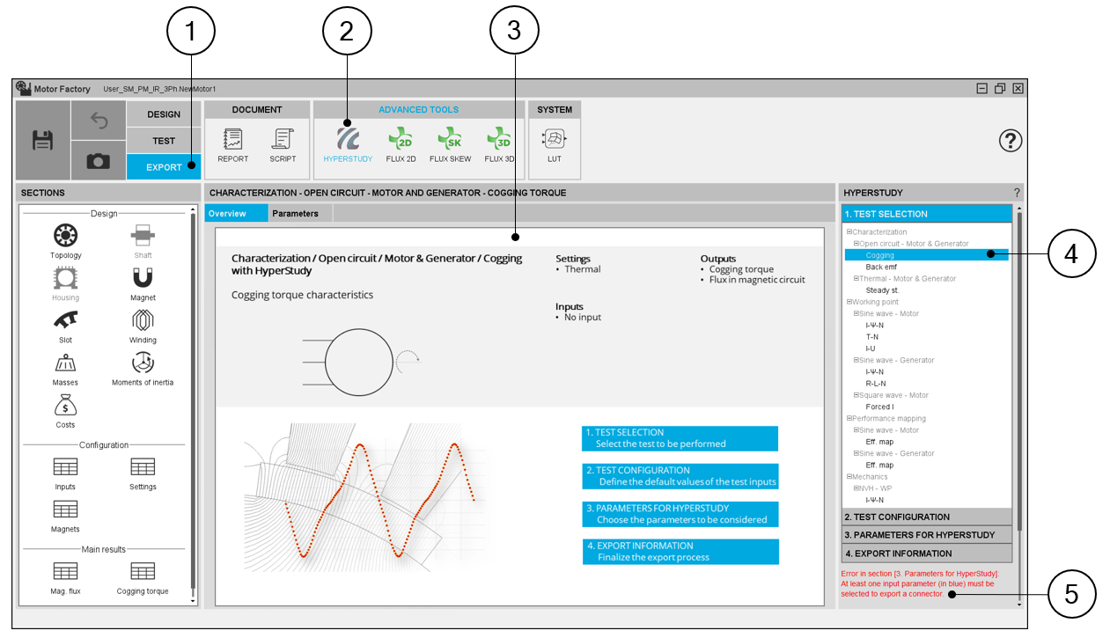Open the Report document tool
Screen dimensions: 1110x638
[x=233, y=140]
